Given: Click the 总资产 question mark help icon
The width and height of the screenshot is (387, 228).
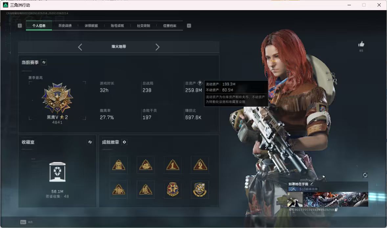Looking at the screenshot, I should pyautogui.click(x=200, y=83).
